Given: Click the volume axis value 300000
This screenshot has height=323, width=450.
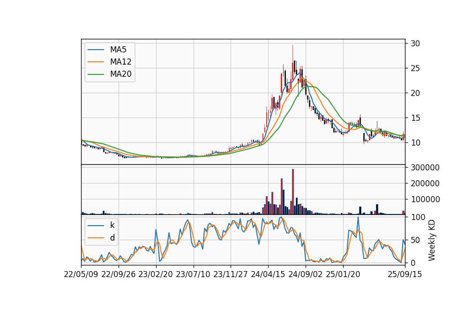Looking at the screenshot, I should click(425, 168).
